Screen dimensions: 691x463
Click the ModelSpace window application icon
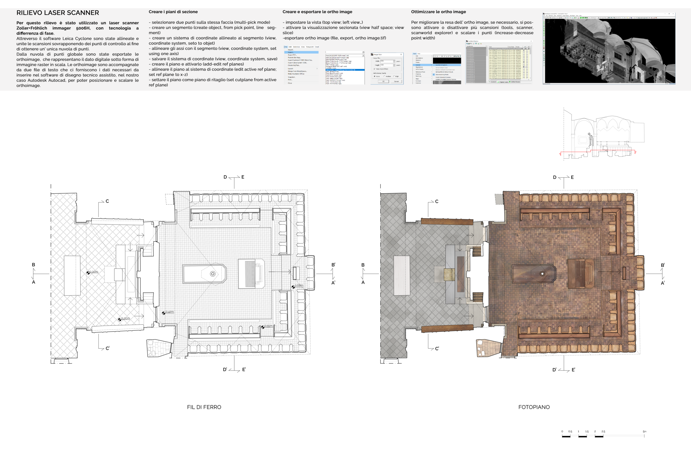[x=544, y=14]
